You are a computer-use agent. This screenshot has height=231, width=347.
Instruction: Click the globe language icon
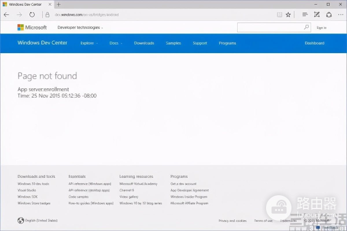(x=21, y=221)
